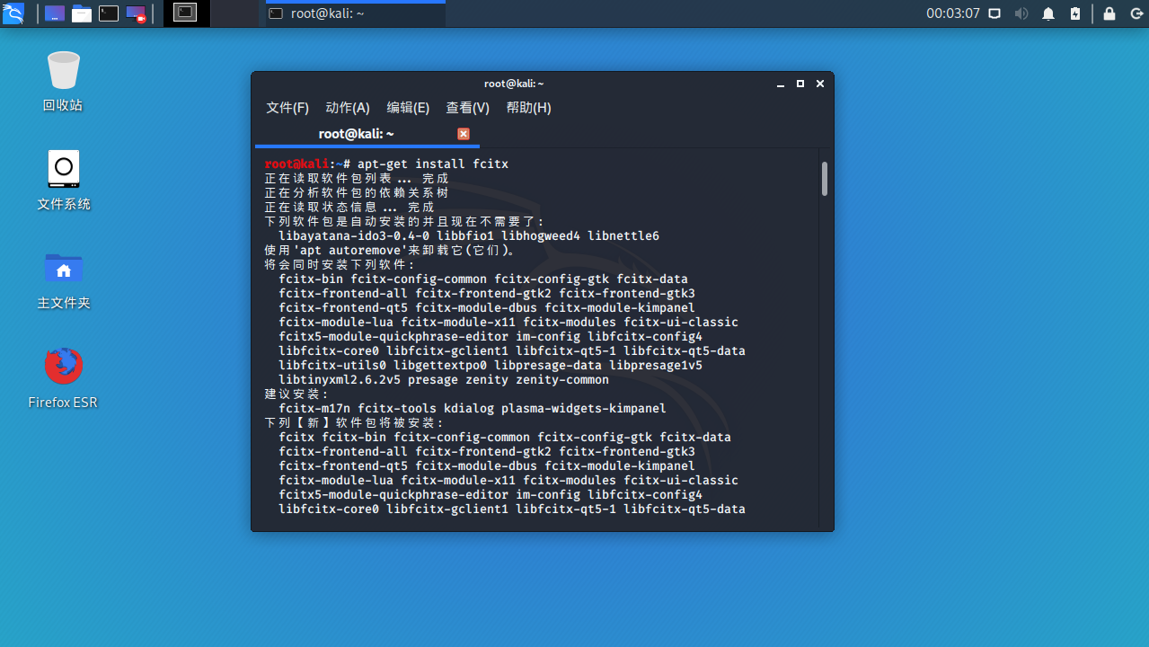Image resolution: width=1149 pixels, height=647 pixels.
Task: Open the battery status tray icon
Action: tap(1074, 13)
